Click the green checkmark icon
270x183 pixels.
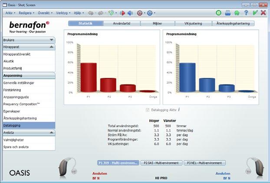coord(255,13)
